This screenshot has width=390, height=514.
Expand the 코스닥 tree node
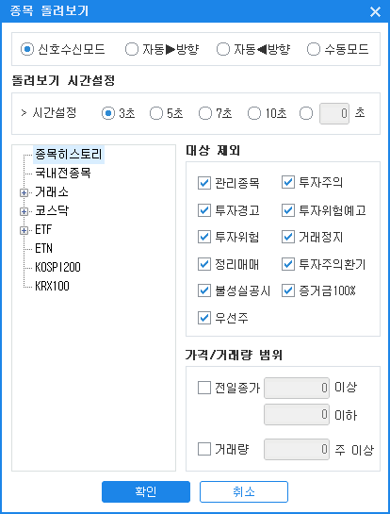coord(24,212)
